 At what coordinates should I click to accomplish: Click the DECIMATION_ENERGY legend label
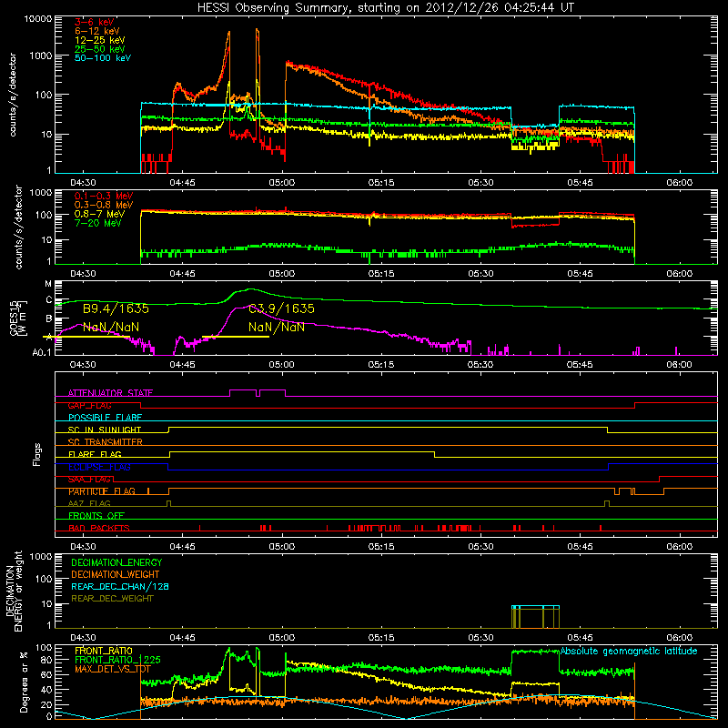116,562
